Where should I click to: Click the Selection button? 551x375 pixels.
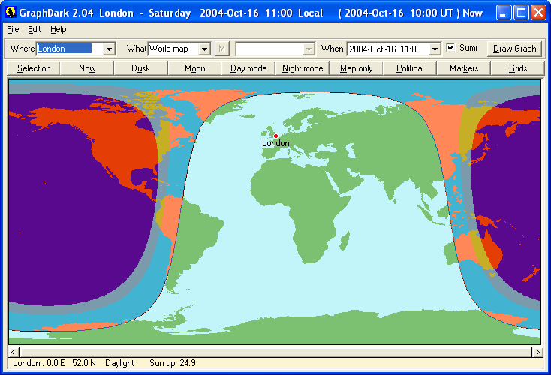(34, 68)
